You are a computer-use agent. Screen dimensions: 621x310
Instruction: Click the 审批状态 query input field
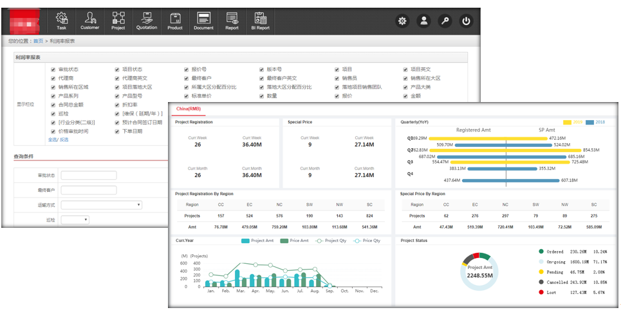(89, 175)
